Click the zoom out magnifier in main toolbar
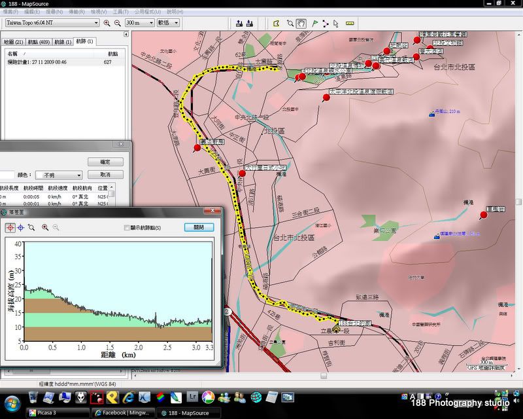Viewport: 523px width, 419px height. pos(118,23)
